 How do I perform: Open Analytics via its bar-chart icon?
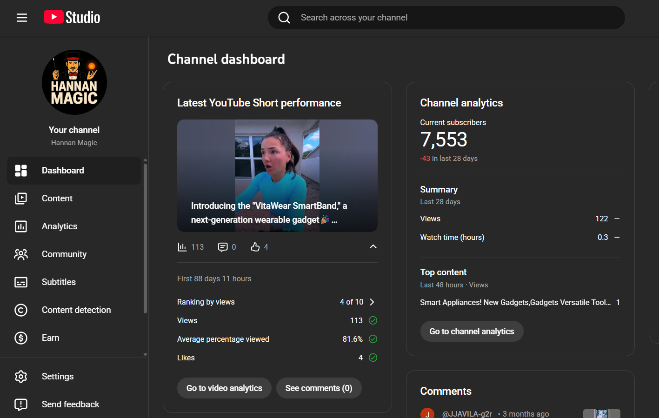click(x=21, y=226)
